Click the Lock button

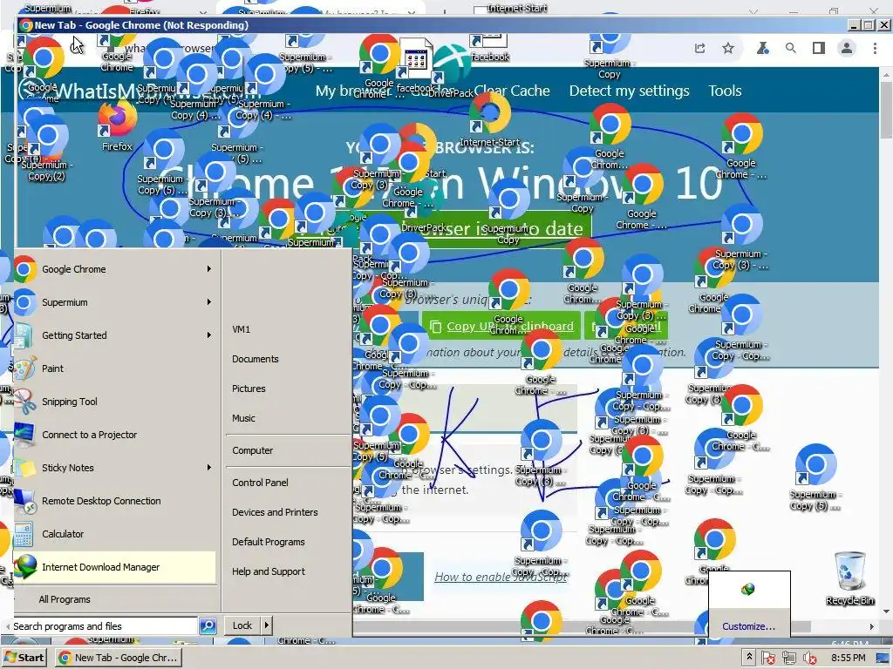point(242,625)
